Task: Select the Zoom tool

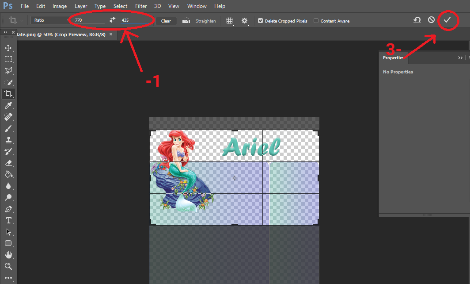Action: [8, 266]
